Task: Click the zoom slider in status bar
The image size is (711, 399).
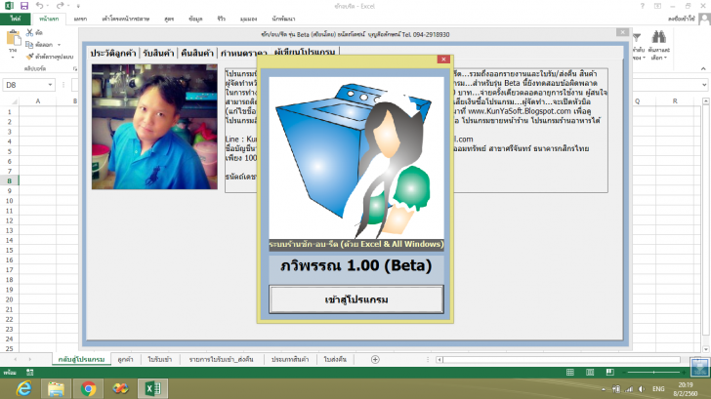Action: click(x=653, y=373)
